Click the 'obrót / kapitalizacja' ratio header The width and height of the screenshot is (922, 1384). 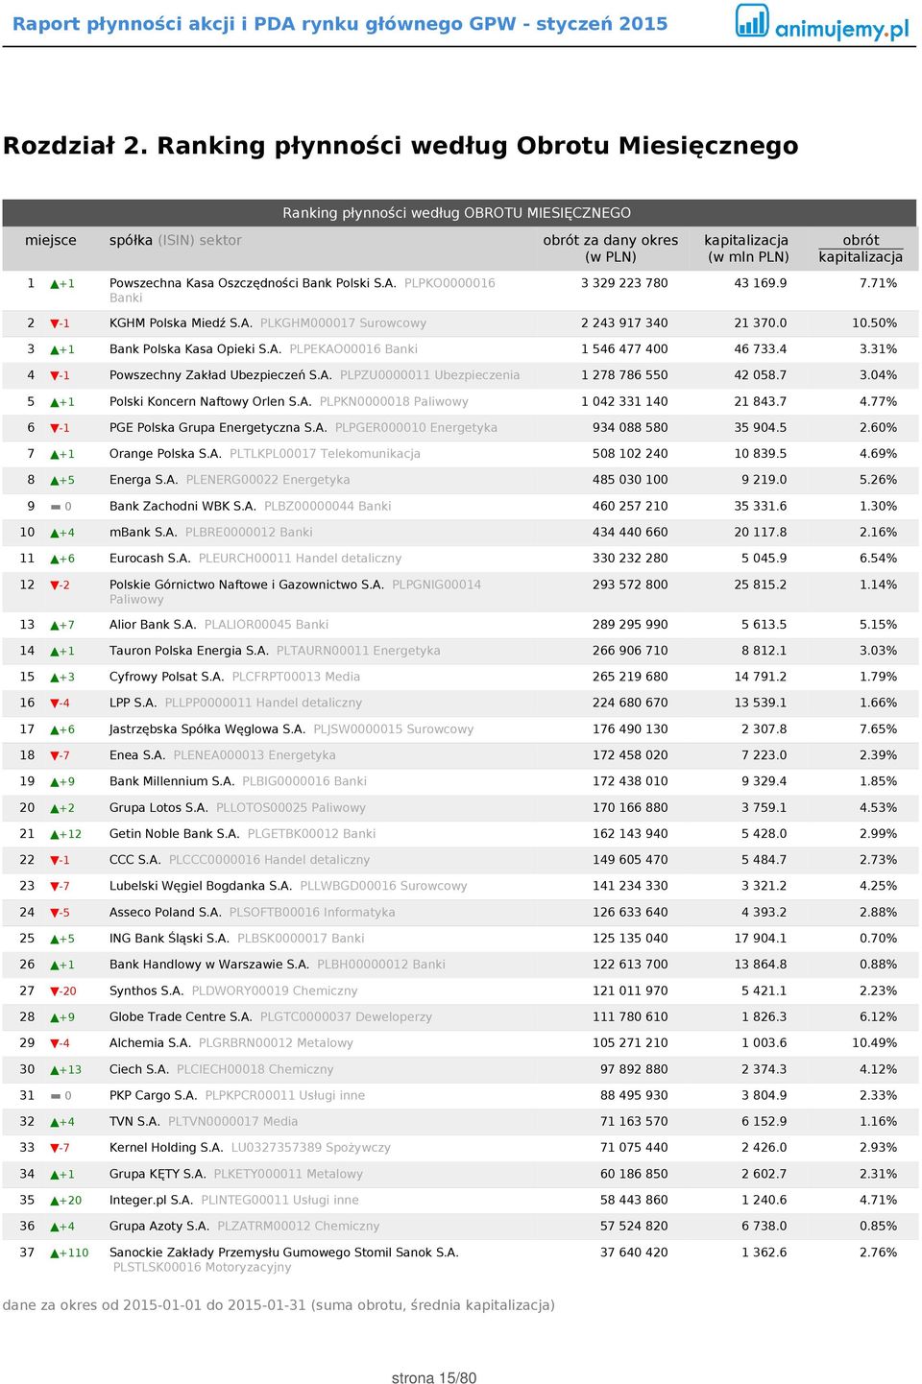coord(861,249)
